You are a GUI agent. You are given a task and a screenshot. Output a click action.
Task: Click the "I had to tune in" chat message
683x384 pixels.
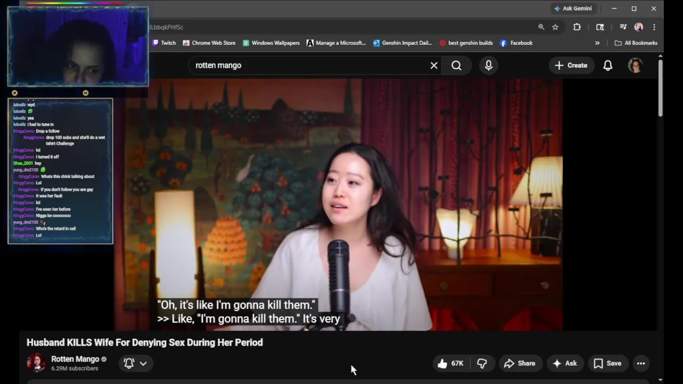[33, 124]
